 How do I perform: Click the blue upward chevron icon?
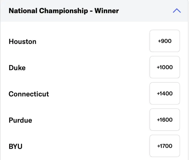(177, 11)
